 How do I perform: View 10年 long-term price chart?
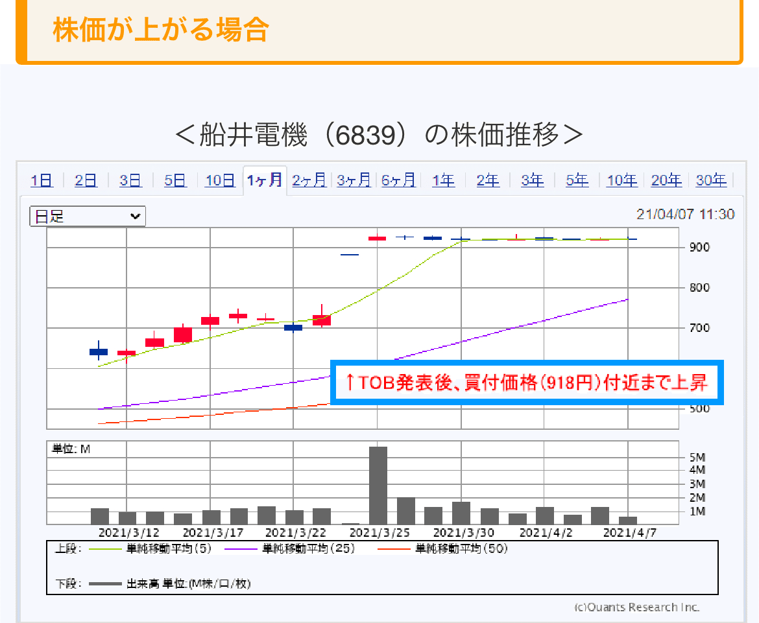(621, 180)
